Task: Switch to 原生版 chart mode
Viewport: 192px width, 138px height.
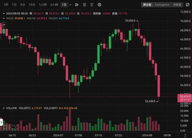Action: [147, 5]
